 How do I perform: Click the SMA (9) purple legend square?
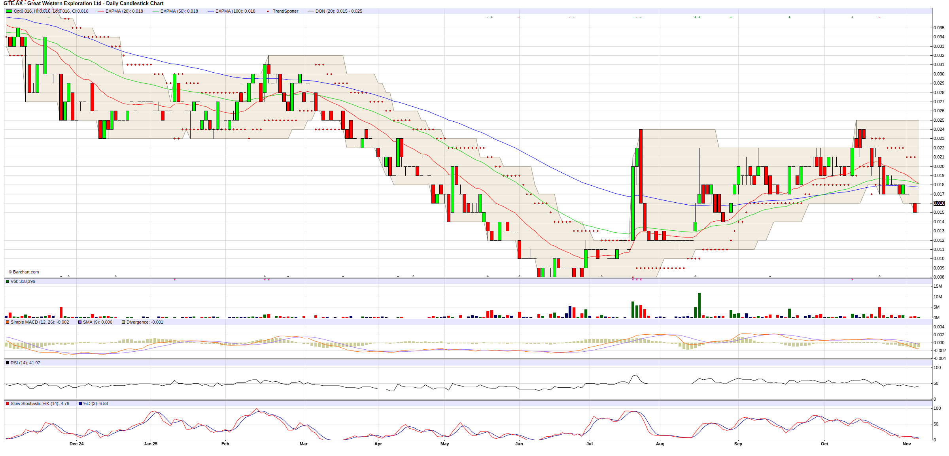pos(80,322)
